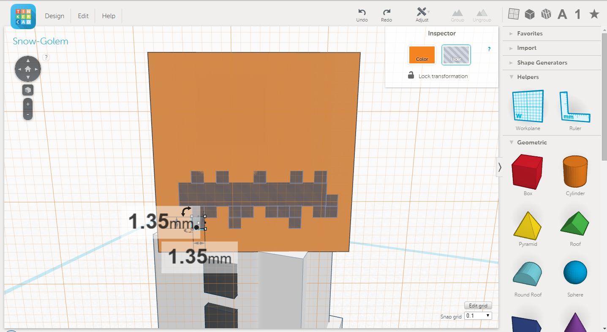Screen dimensions: 607x332
Task: Orbit view down with bottom arrow
Action: 28,77
